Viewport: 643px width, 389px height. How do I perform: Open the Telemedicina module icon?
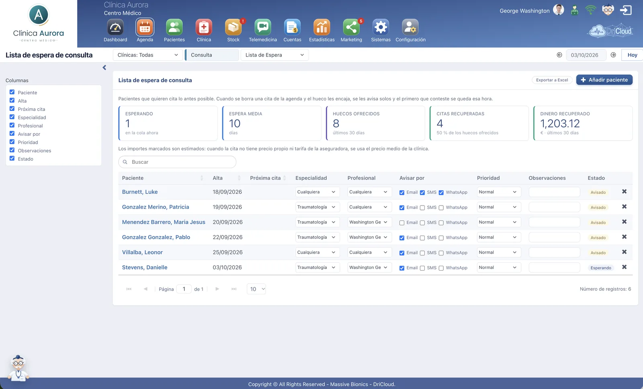click(263, 27)
